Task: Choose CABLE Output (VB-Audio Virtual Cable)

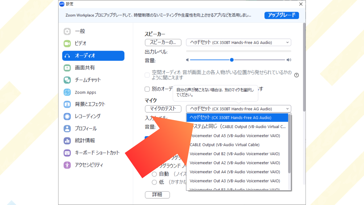Action: tap(237, 145)
